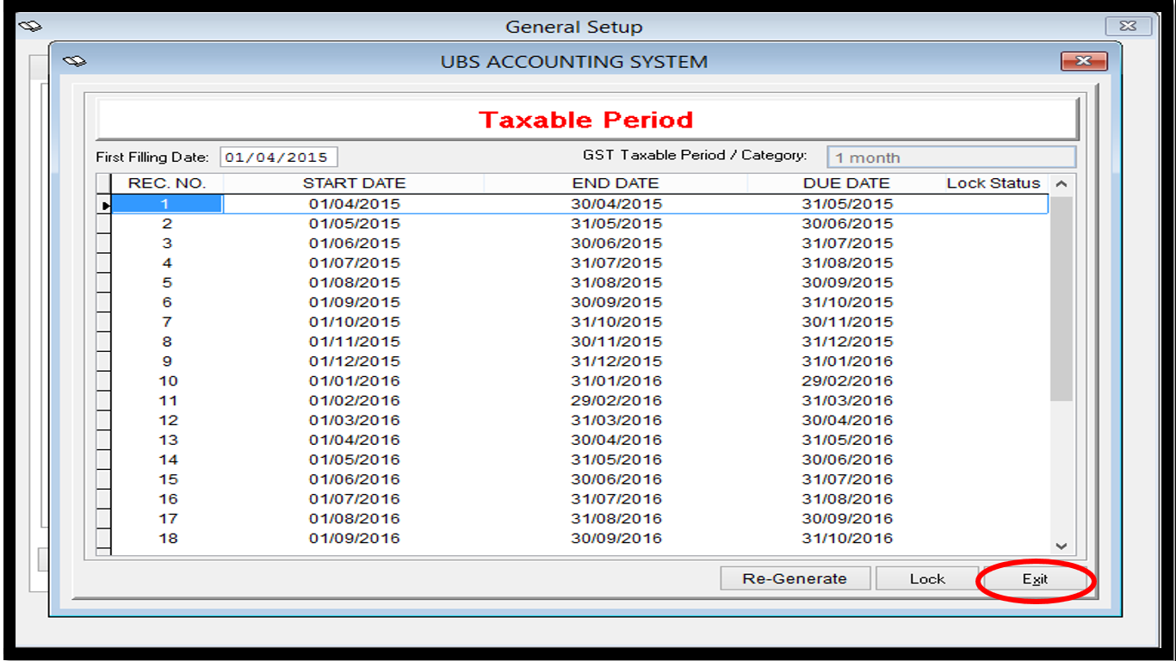Open the UBS Accounting System window icon

click(75, 62)
